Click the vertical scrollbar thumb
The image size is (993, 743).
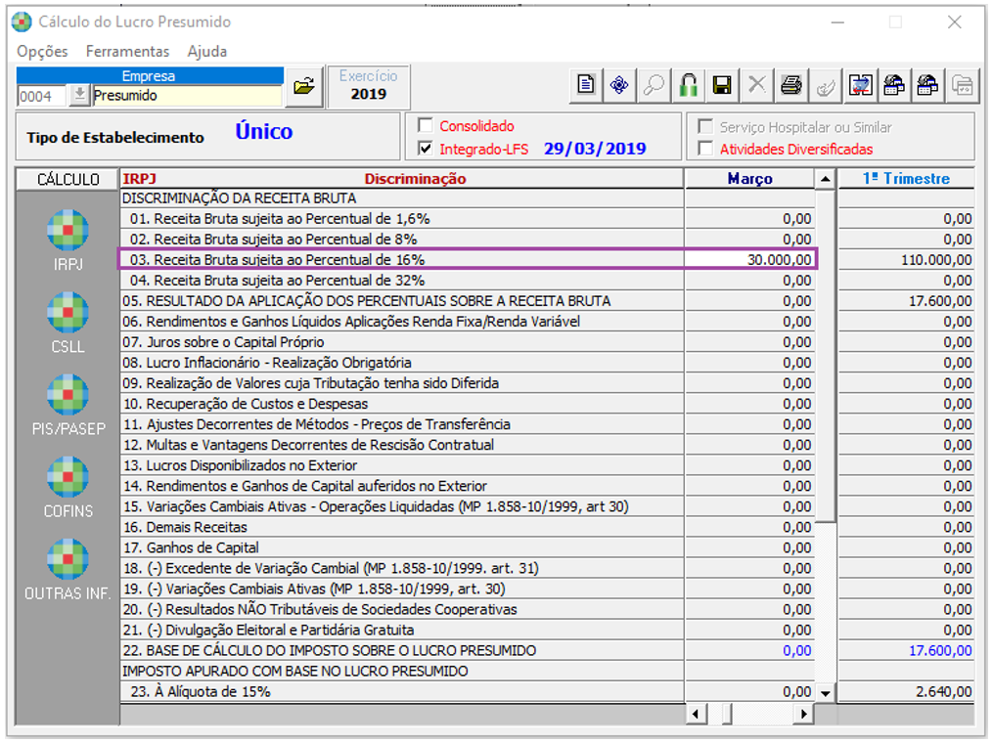point(825,355)
